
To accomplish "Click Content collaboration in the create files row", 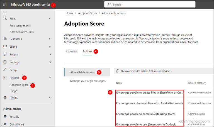I will 200,92.
